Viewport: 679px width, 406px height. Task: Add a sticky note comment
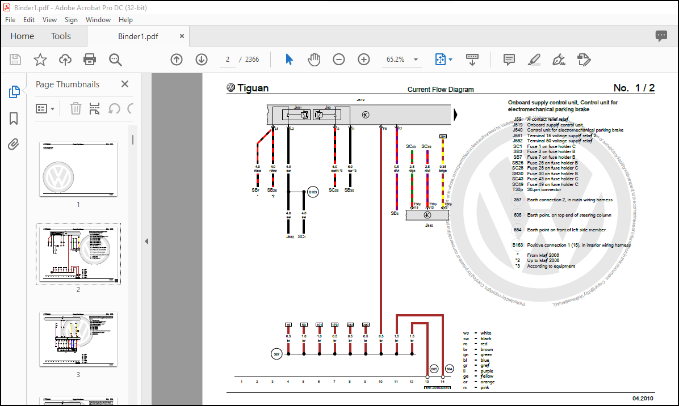509,60
